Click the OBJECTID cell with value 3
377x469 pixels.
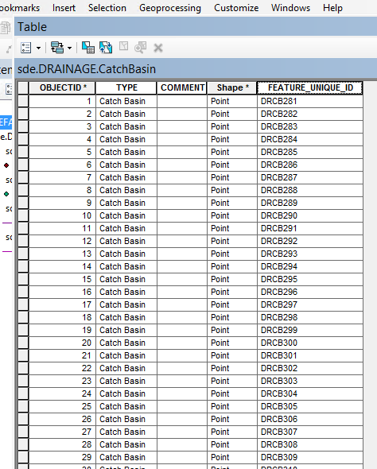click(x=62, y=126)
